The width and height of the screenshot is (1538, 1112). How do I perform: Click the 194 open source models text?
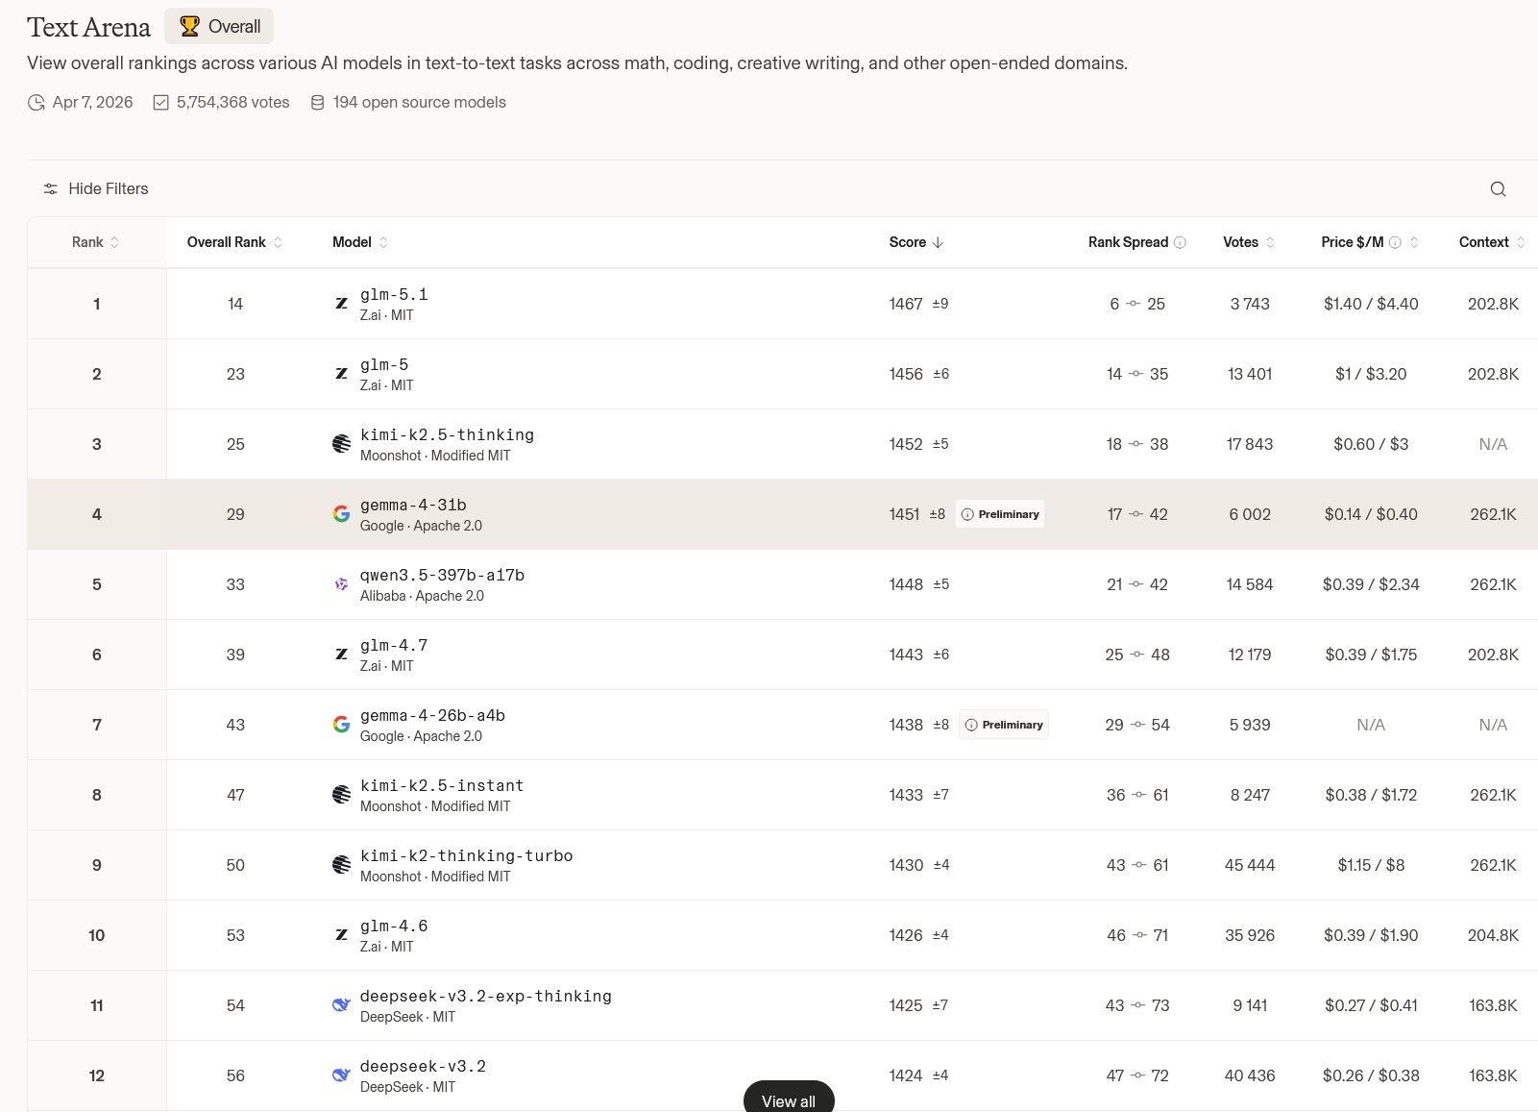pos(419,103)
